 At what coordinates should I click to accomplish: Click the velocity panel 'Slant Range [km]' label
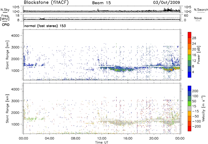[7, 109]
